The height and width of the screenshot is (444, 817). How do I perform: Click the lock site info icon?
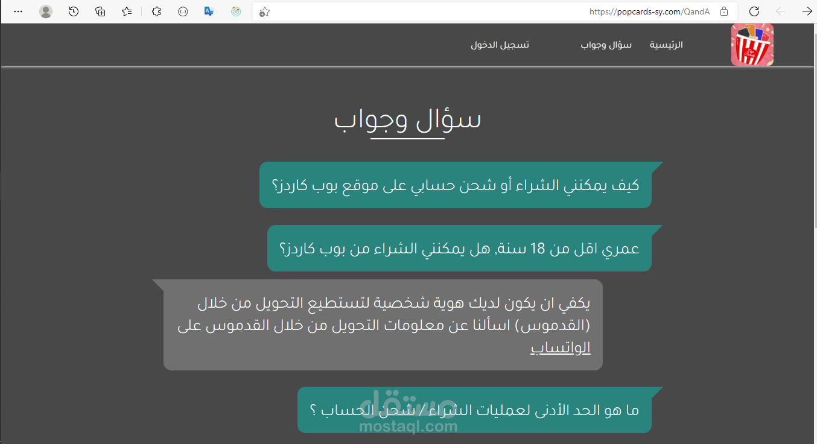pos(724,11)
